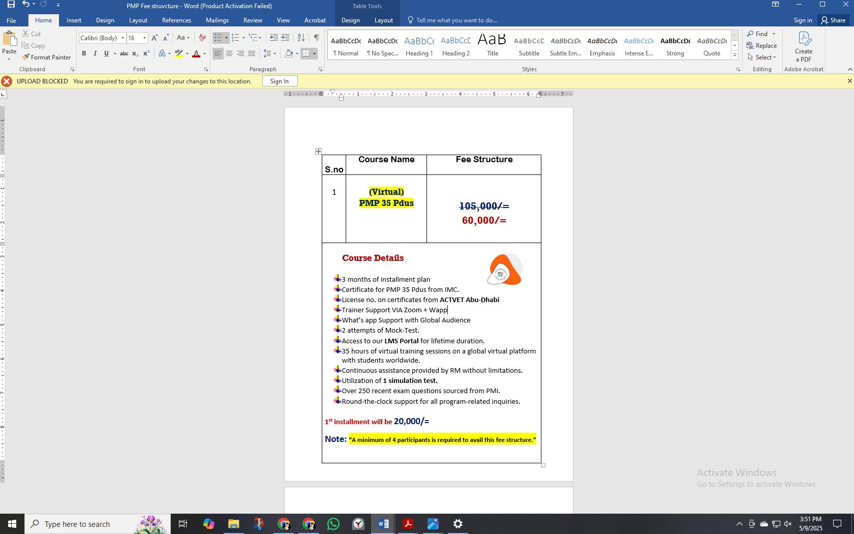The image size is (854, 534).
Task: Click the Replace button
Action: point(761,45)
